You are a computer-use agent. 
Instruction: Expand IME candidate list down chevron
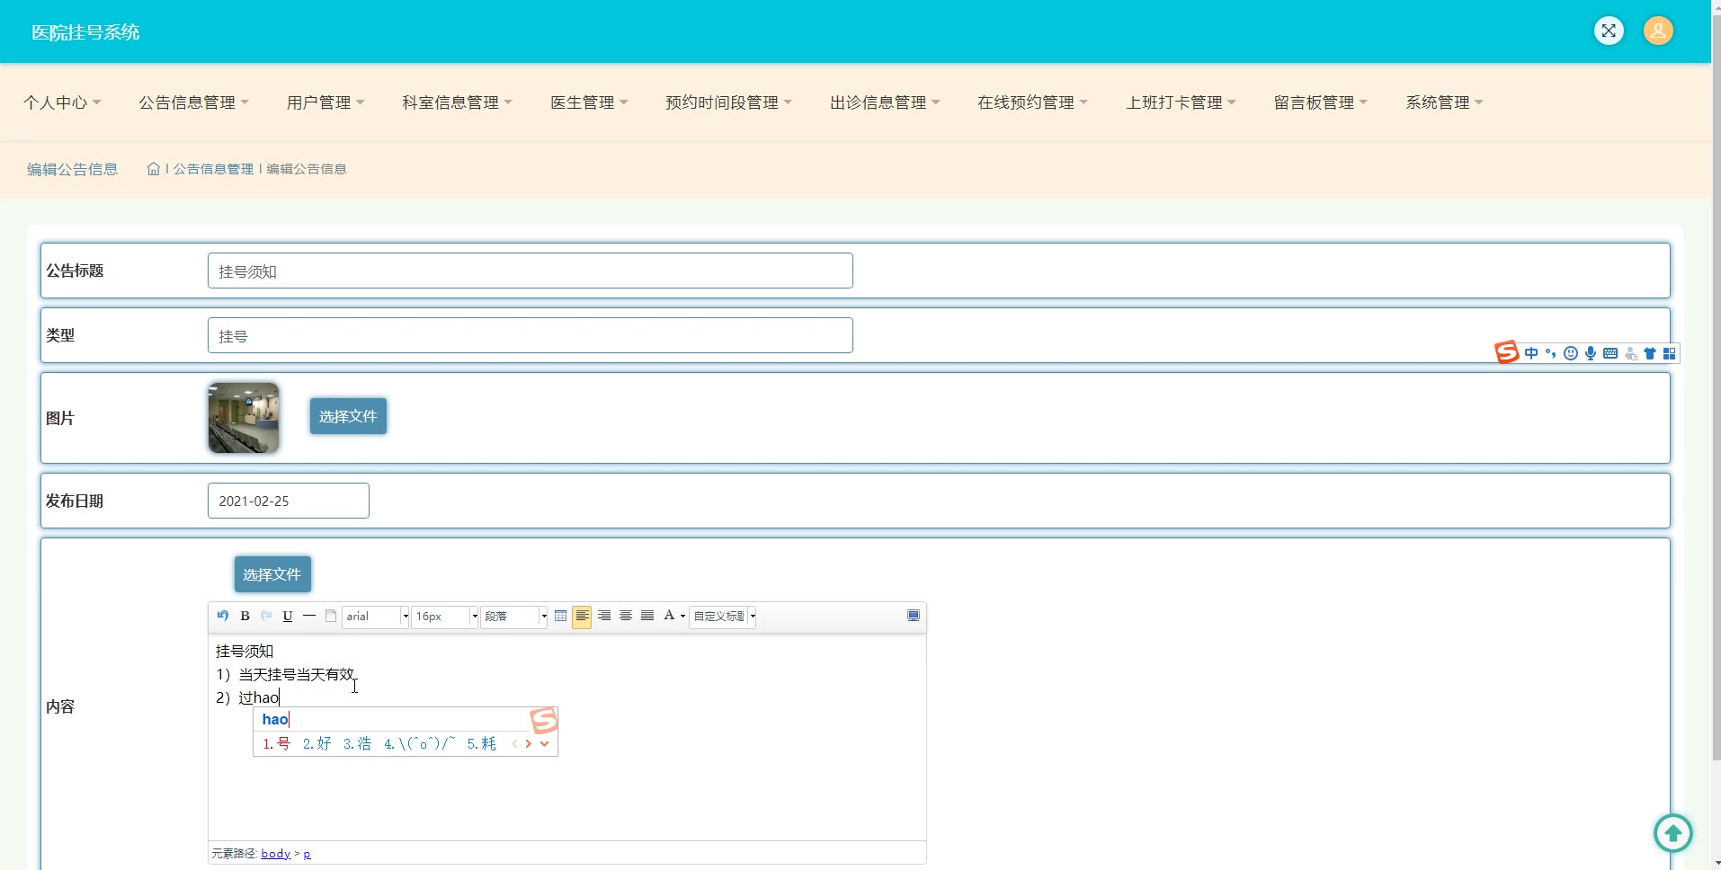coord(544,743)
